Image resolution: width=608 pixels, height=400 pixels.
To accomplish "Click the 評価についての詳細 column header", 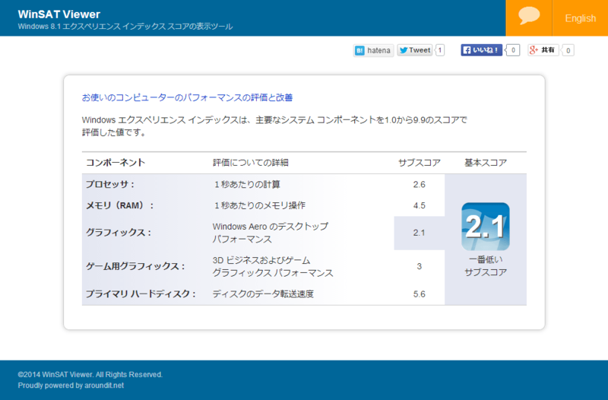I will pyautogui.click(x=251, y=163).
